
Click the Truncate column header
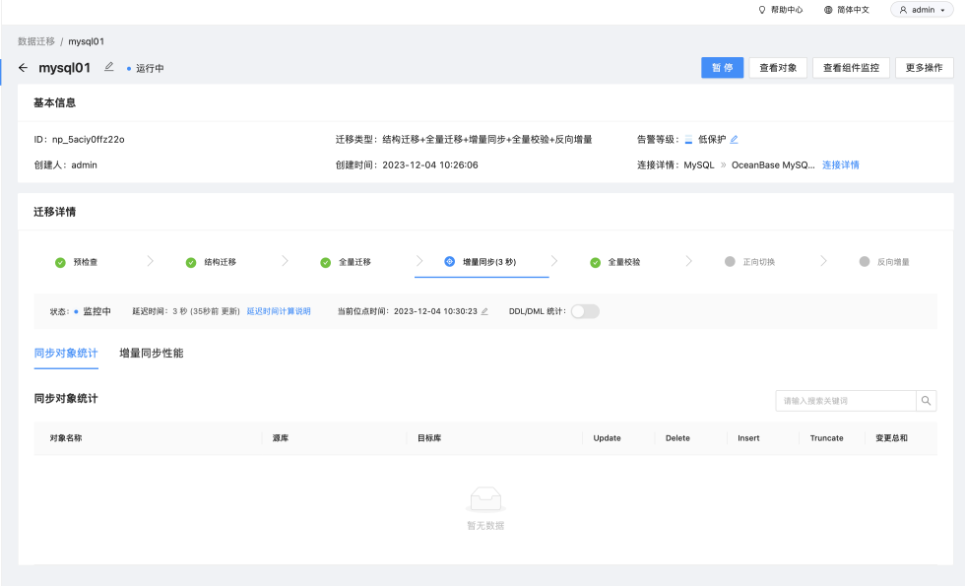[x=826, y=438]
